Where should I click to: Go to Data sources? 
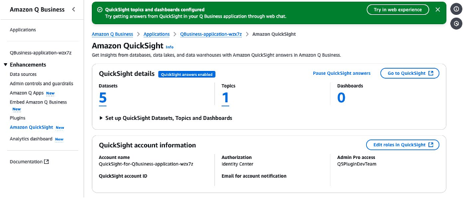[x=23, y=74]
